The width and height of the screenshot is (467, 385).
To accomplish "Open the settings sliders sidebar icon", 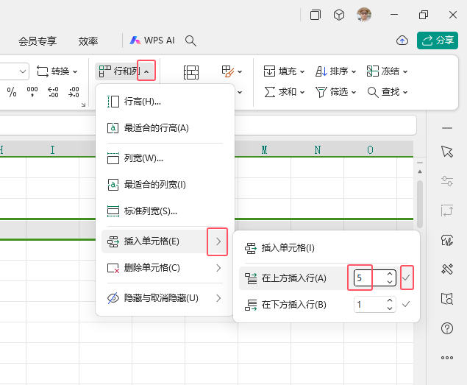I will pyautogui.click(x=446, y=181).
